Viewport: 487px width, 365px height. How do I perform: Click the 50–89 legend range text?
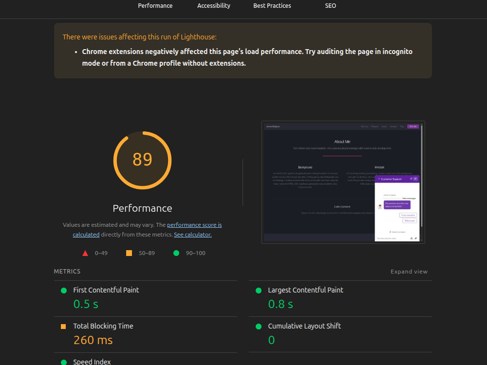[x=147, y=253]
